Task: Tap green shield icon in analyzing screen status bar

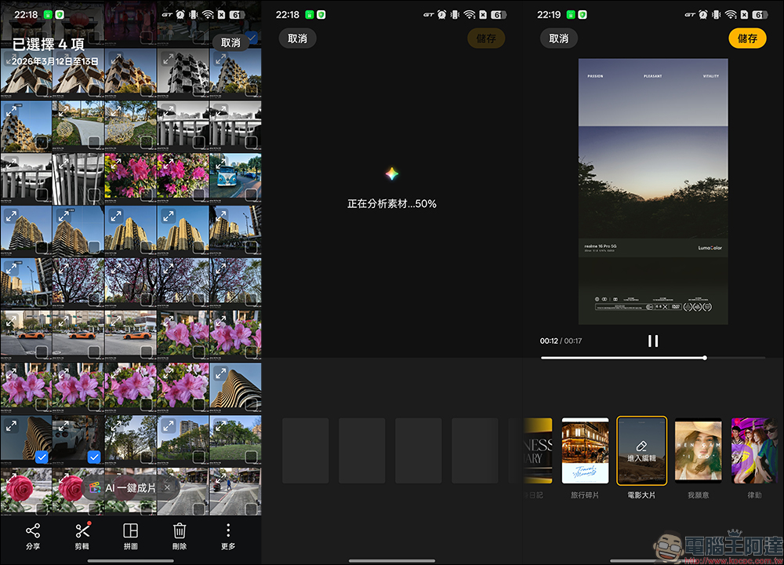Action: tap(321, 14)
